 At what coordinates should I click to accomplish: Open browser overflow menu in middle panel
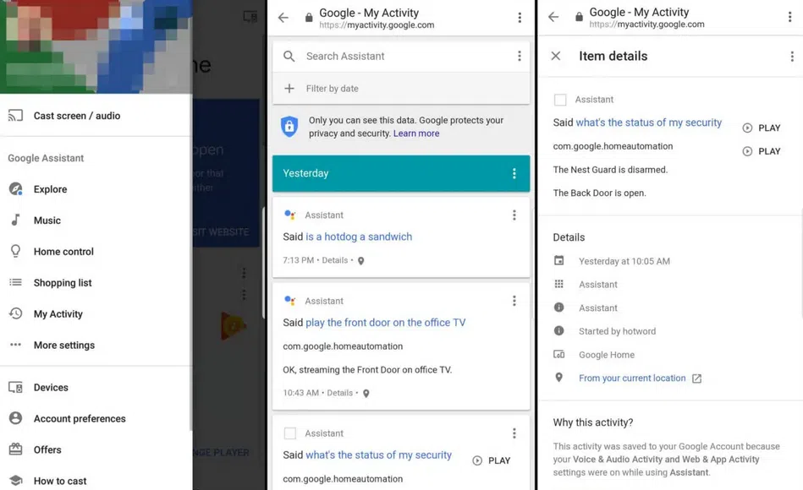[x=520, y=18]
